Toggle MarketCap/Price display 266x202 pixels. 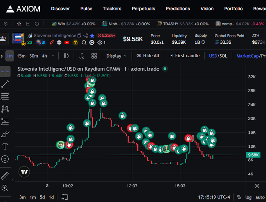[251, 56]
